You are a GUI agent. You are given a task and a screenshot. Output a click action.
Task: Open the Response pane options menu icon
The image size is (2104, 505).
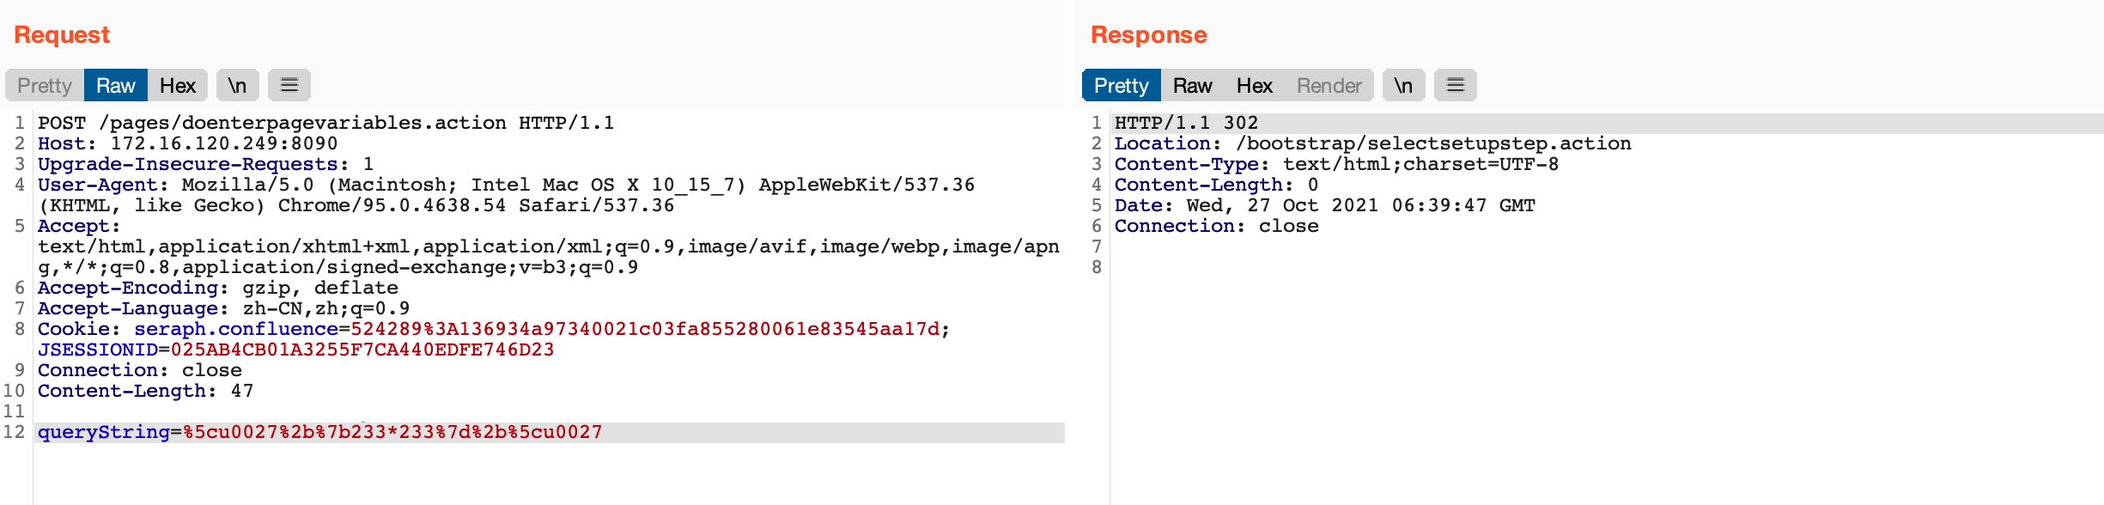[1455, 85]
